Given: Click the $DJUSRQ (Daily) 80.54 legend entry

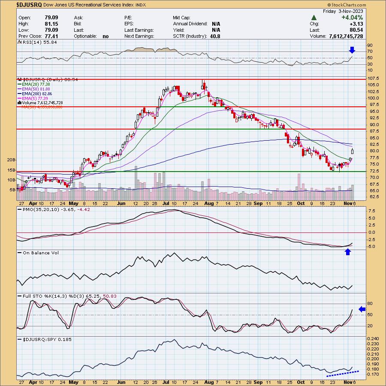Looking at the screenshot, I should (51, 79).
